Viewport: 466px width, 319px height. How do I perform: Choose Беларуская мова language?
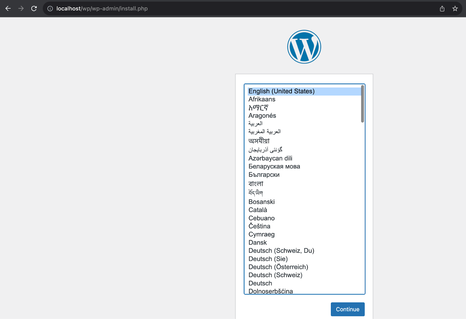[x=304, y=166]
